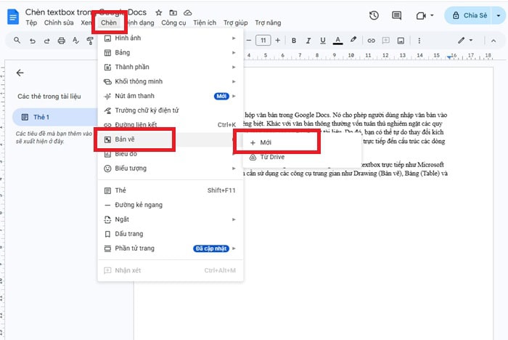Increase font size with plus
Image resolution: width=508 pixels, height=340 pixels.
pos(278,41)
